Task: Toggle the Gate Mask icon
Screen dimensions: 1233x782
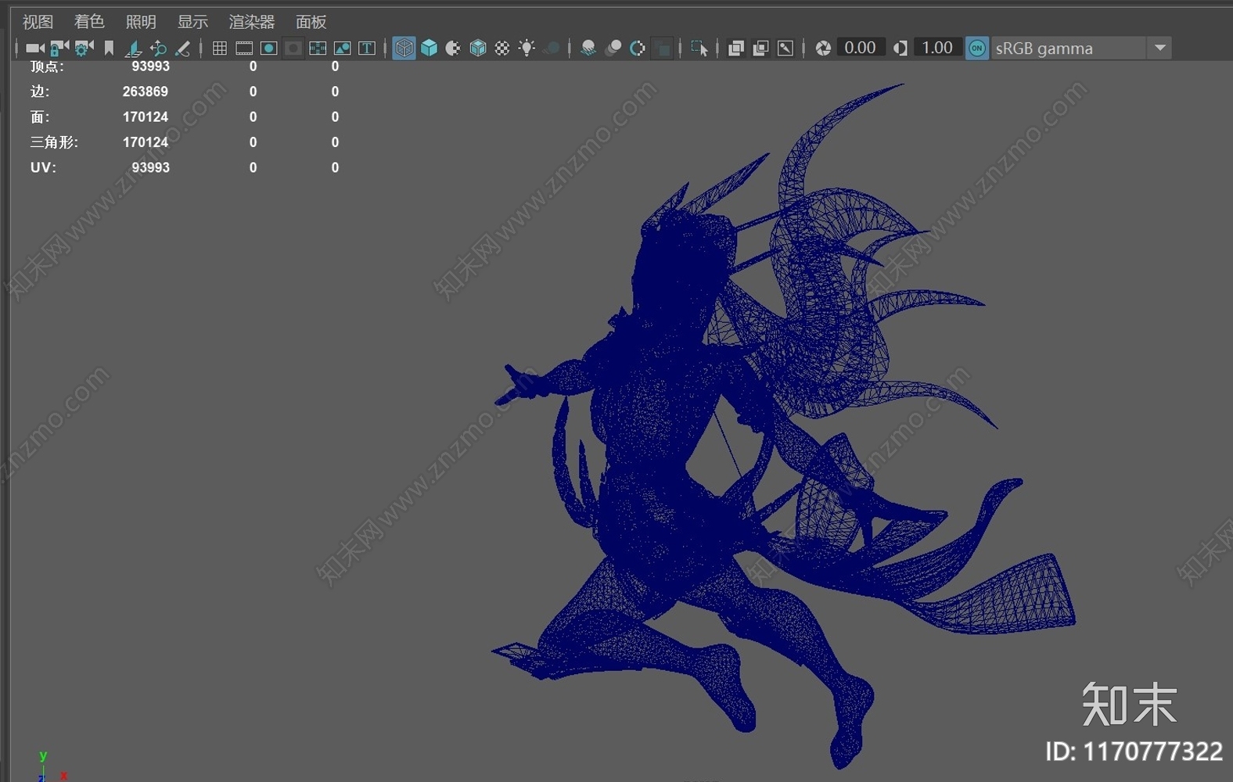Action: click(x=293, y=48)
